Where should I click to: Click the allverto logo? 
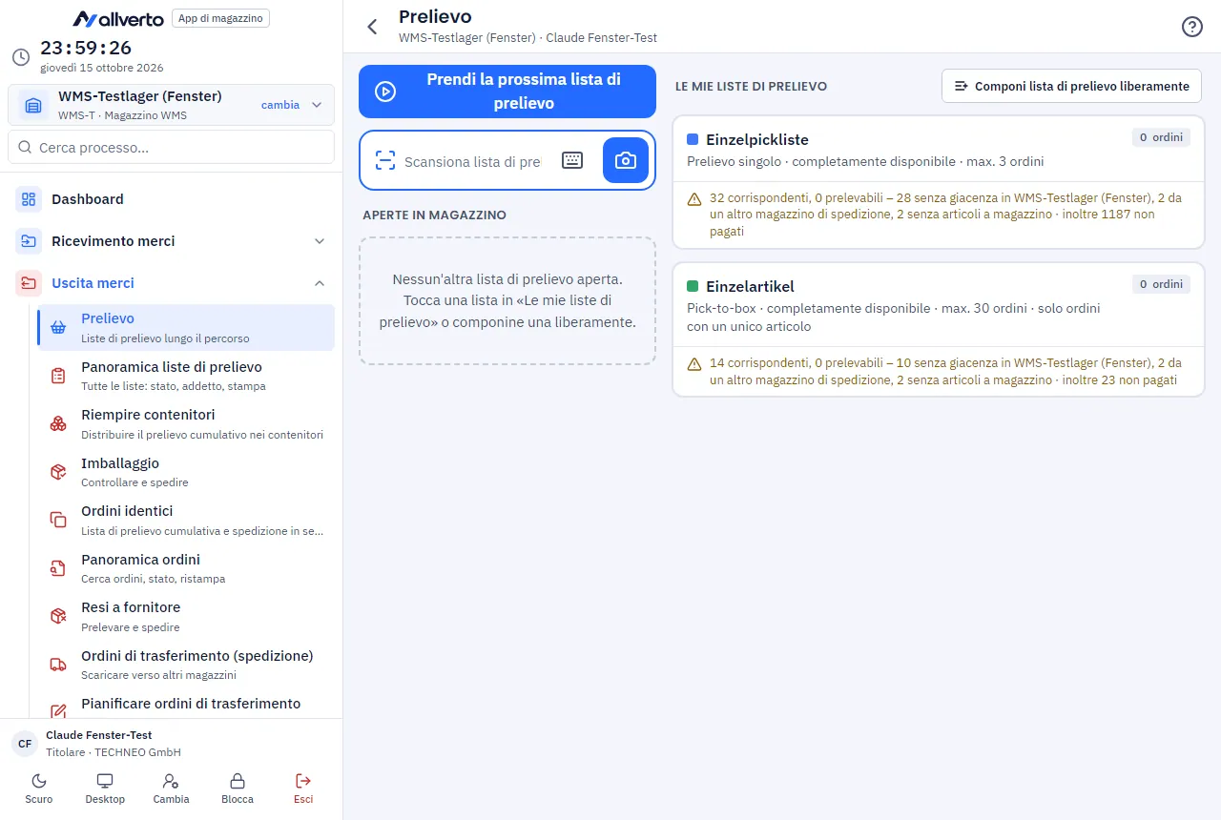pos(118,18)
